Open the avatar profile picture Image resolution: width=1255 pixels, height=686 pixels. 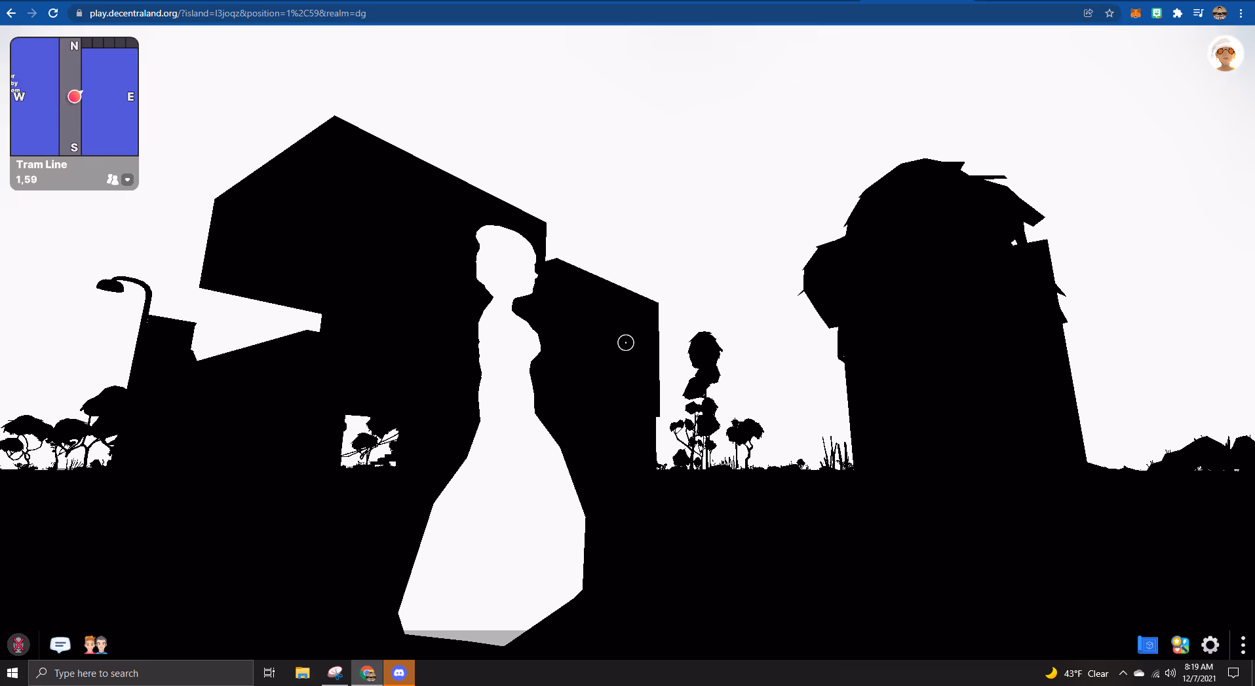pyautogui.click(x=1224, y=55)
